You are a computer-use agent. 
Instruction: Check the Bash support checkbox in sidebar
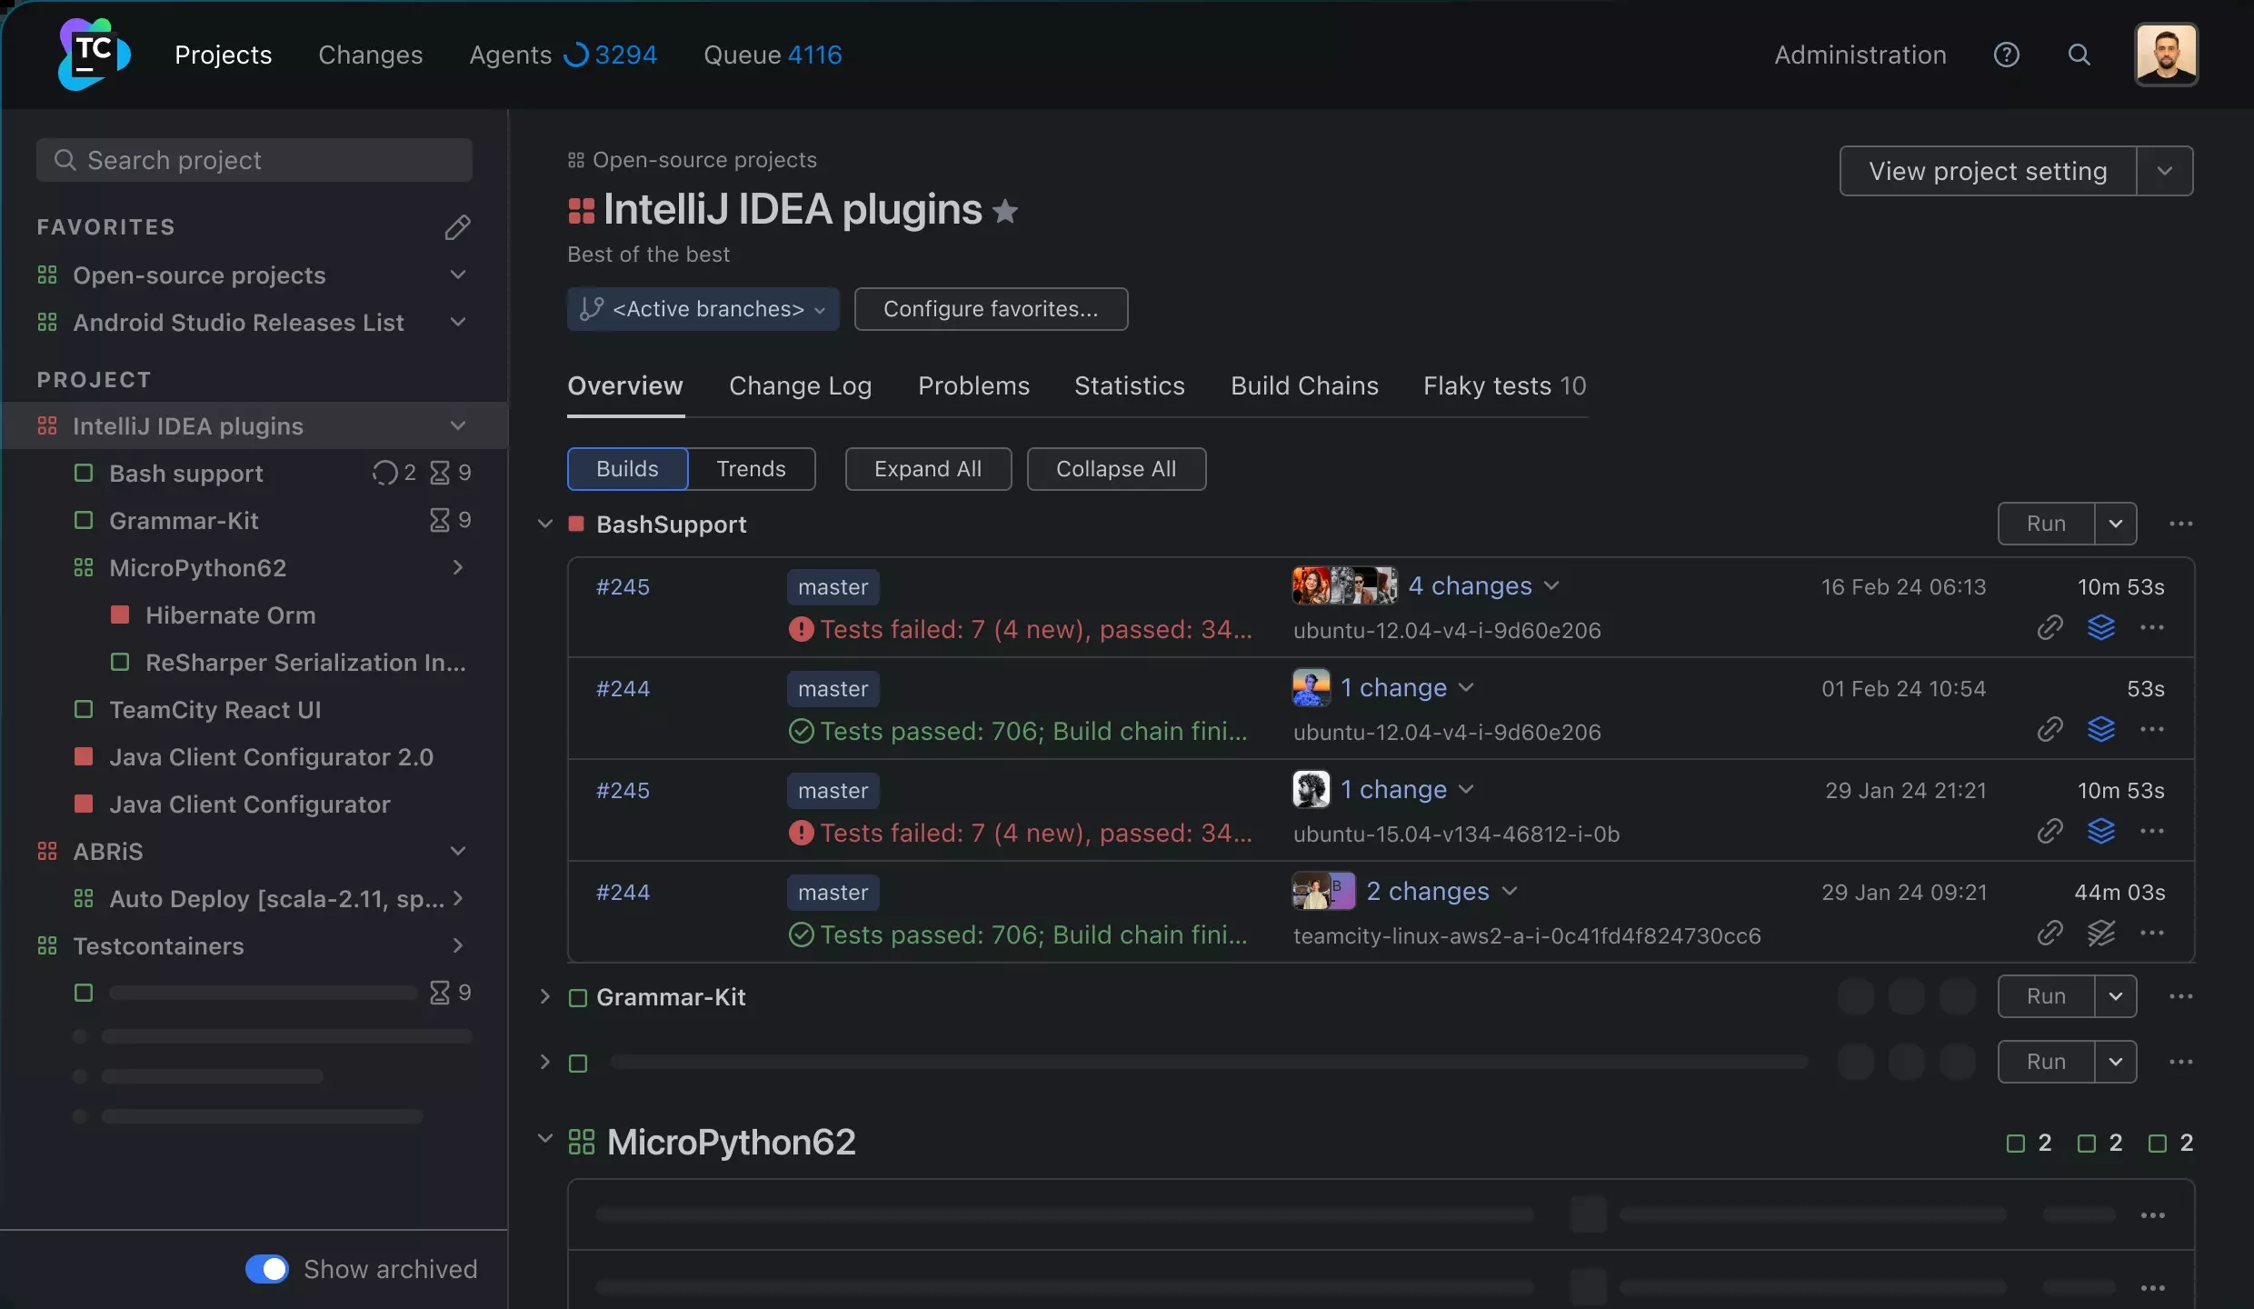(83, 473)
